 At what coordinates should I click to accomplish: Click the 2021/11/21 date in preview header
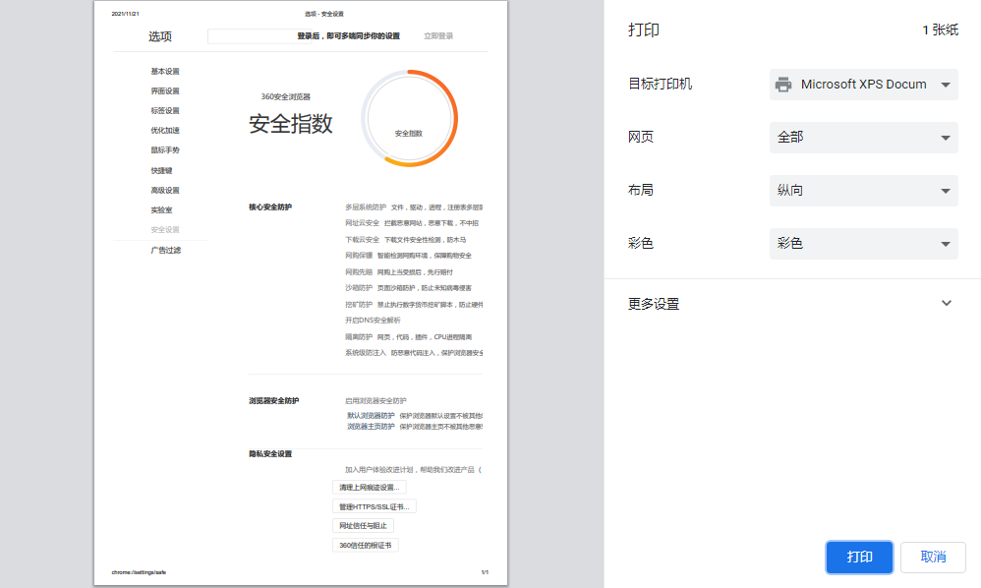coord(125,14)
